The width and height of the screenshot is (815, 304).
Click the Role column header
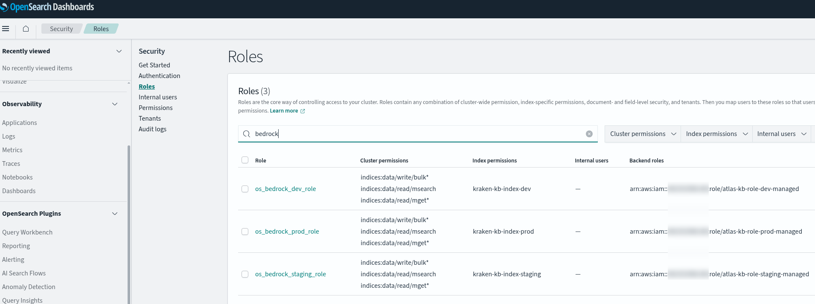tap(261, 161)
